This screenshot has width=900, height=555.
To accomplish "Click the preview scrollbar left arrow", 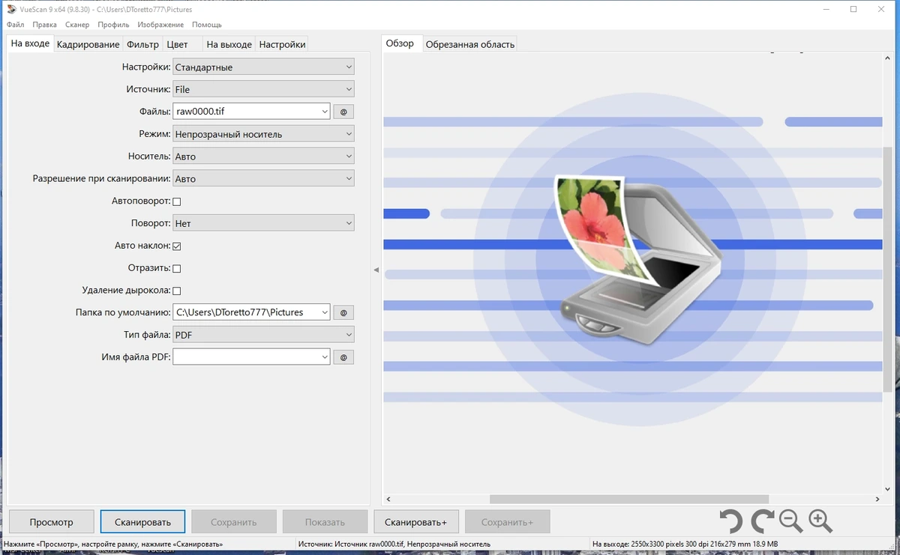I will [388, 499].
